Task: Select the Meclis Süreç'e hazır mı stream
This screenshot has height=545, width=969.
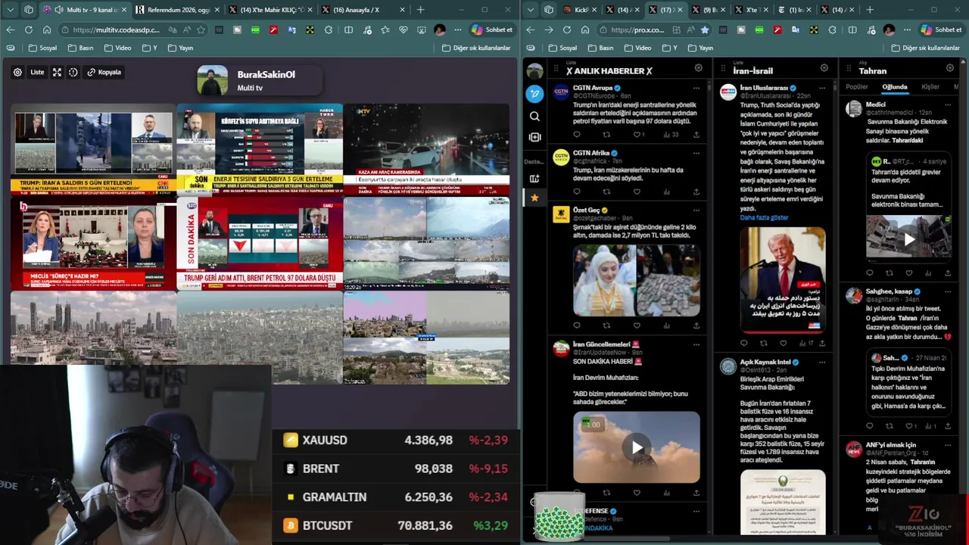Action: (93, 244)
